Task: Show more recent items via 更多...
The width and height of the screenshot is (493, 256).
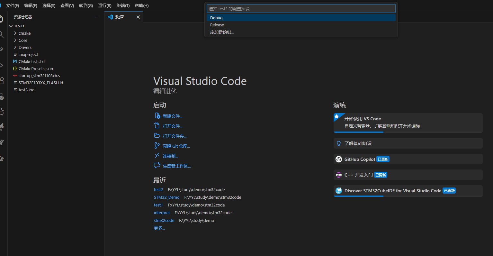Action: pyautogui.click(x=159, y=228)
